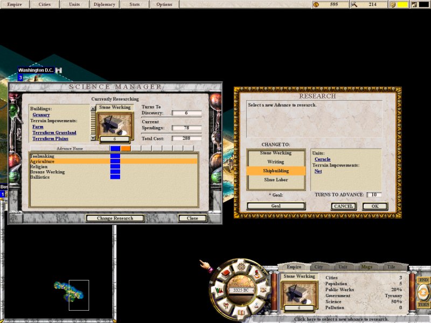Image resolution: width=431 pixels, height=323 pixels.
Task: Click the orange column header square
Action: [126, 149]
